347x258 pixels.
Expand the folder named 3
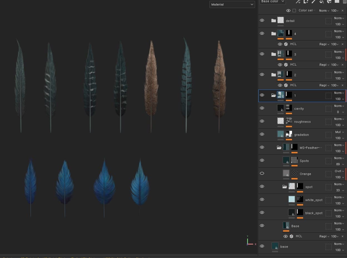pos(273,54)
